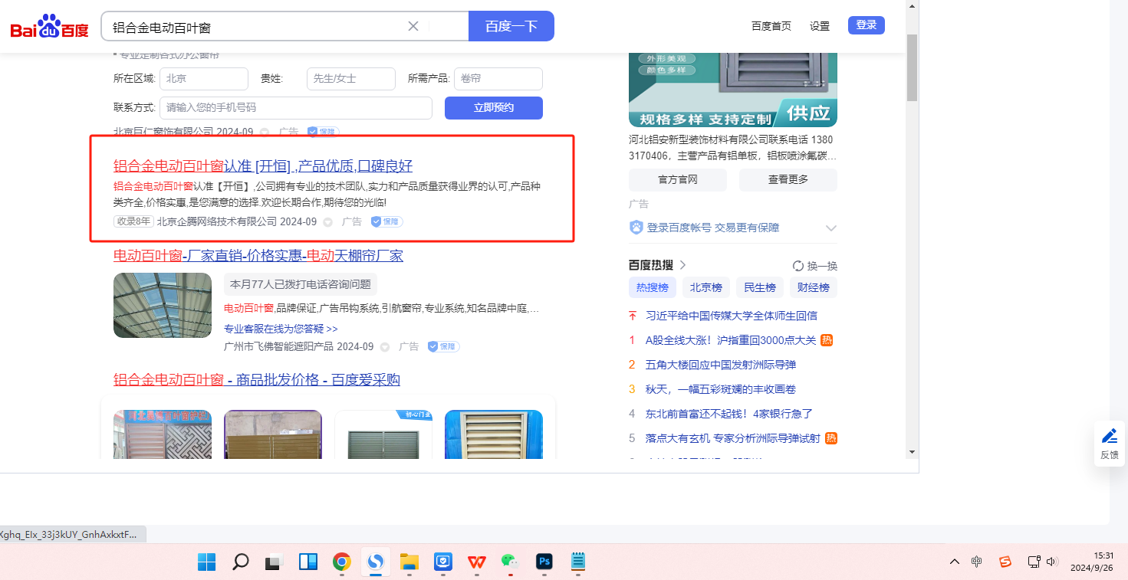
Task: Click the 官方官网 button
Action: coord(678,180)
